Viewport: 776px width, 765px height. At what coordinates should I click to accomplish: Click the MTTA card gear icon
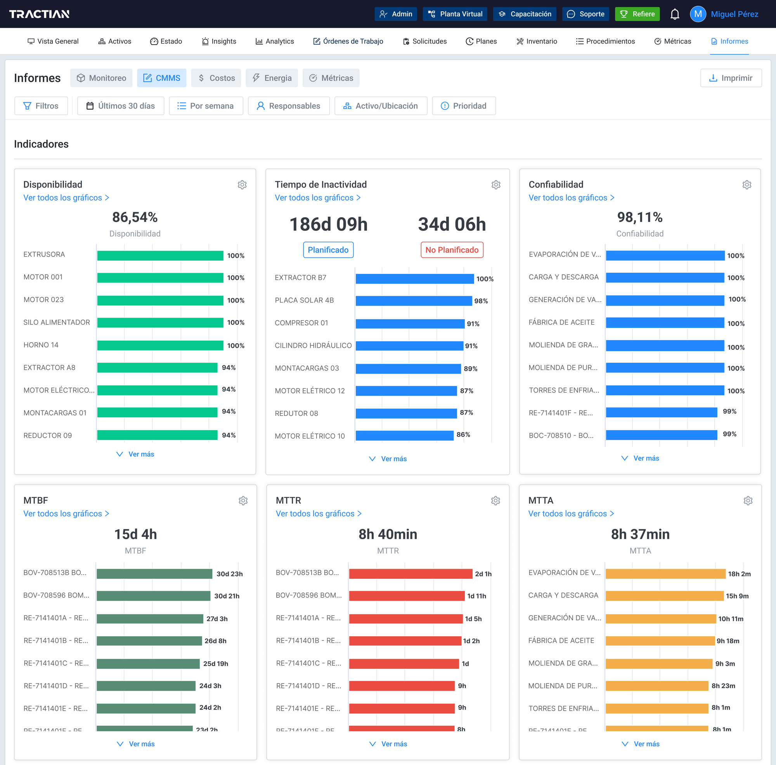point(748,500)
